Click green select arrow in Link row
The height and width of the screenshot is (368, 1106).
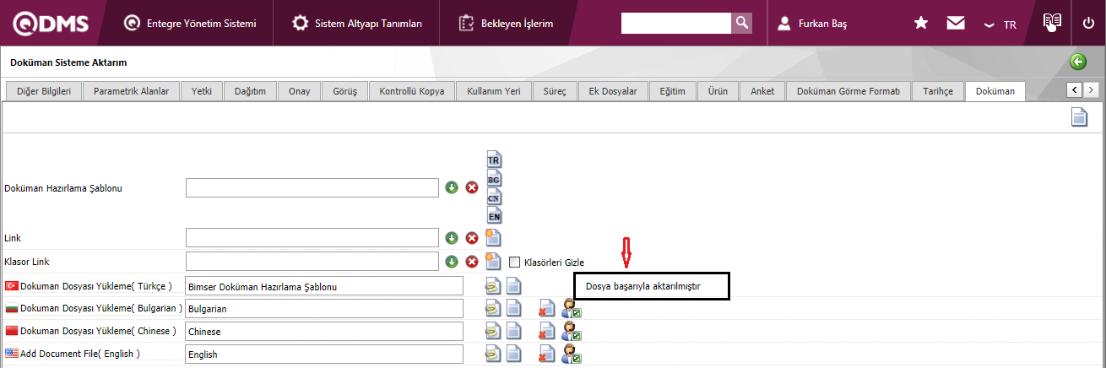click(x=452, y=238)
